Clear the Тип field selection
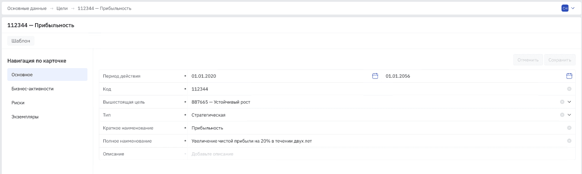Image resolution: width=582 pixels, height=174 pixels. [562, 115]
